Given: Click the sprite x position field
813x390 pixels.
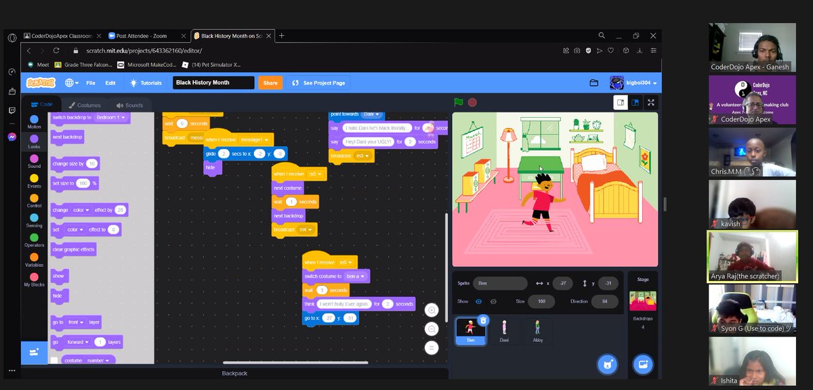Looking at the screenshot, I should pyautogui.click(x=562, y=283).
